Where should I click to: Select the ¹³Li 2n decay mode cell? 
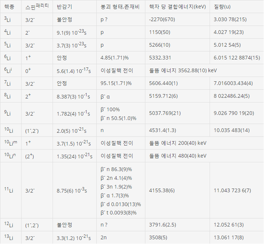121,237
